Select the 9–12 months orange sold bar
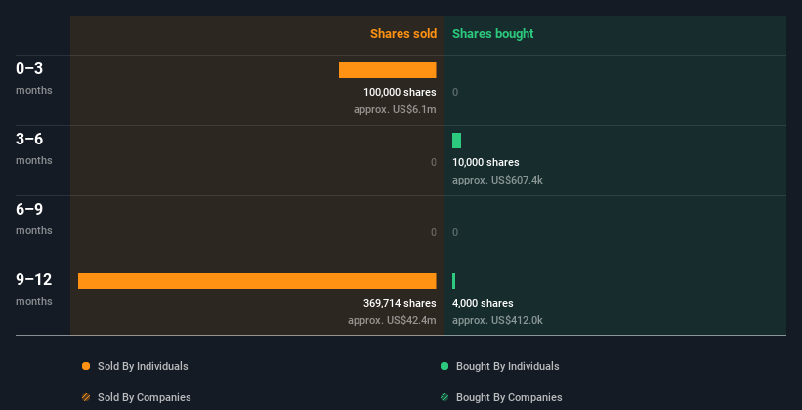 point(257,281)
